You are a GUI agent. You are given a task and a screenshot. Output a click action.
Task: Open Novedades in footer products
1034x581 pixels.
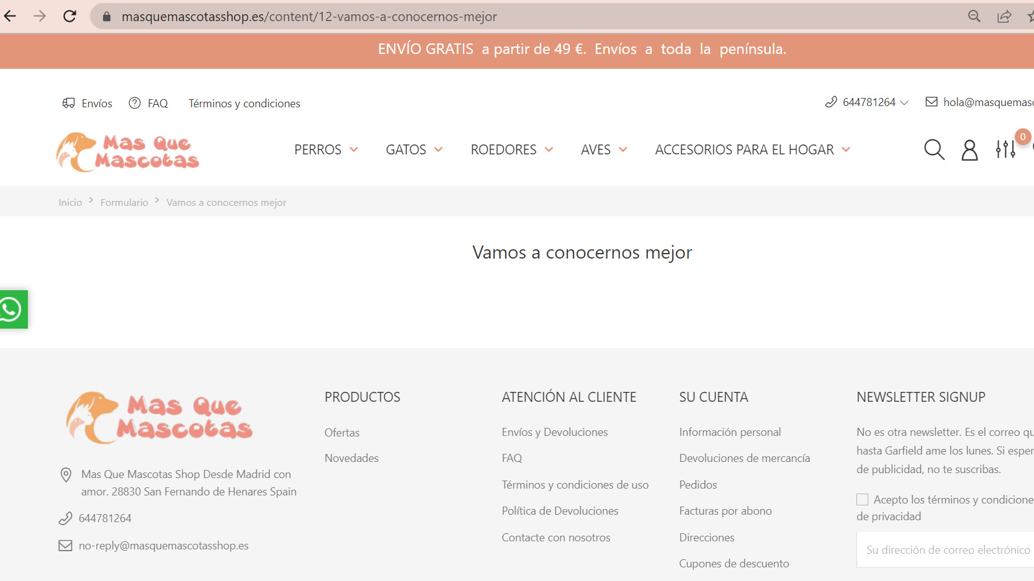click(351, 458)
